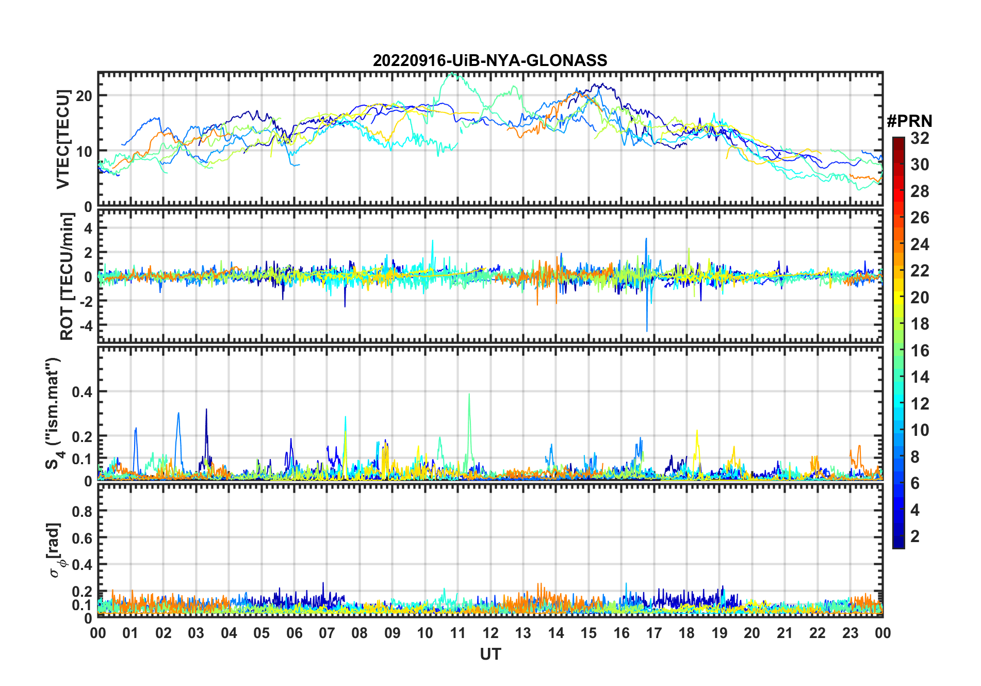The image size is (981, 686).
Task: Select the S4 ("ism.mat") y-axis label
Action: click(53, 414)
